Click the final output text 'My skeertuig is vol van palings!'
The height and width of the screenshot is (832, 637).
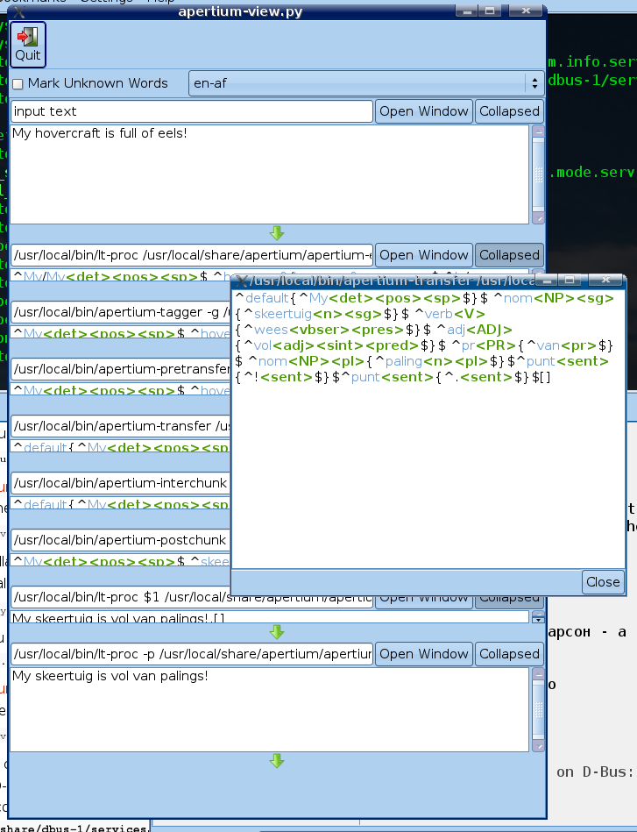click(110, 676)
